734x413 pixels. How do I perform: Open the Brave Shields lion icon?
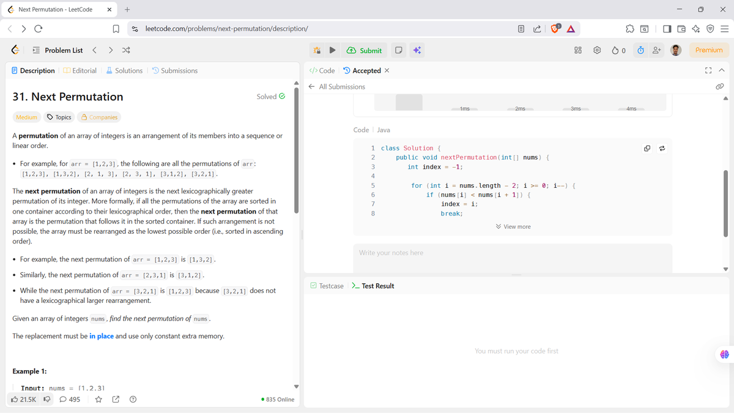555,28
